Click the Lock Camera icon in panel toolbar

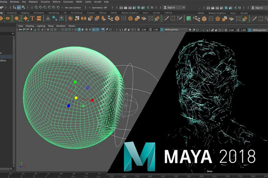[x=24, y=30]
